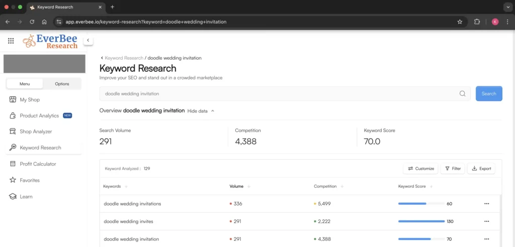Click the blue Search button
Image resolution: width=515 pixels, height=247 pixels.
click(x=489, y=93)
